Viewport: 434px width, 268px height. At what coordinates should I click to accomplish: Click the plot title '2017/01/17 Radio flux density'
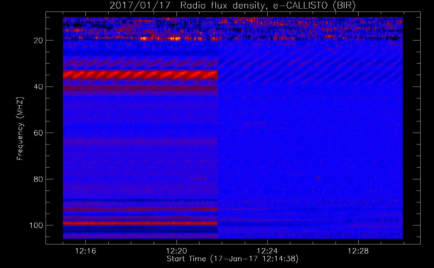point(233,5)
